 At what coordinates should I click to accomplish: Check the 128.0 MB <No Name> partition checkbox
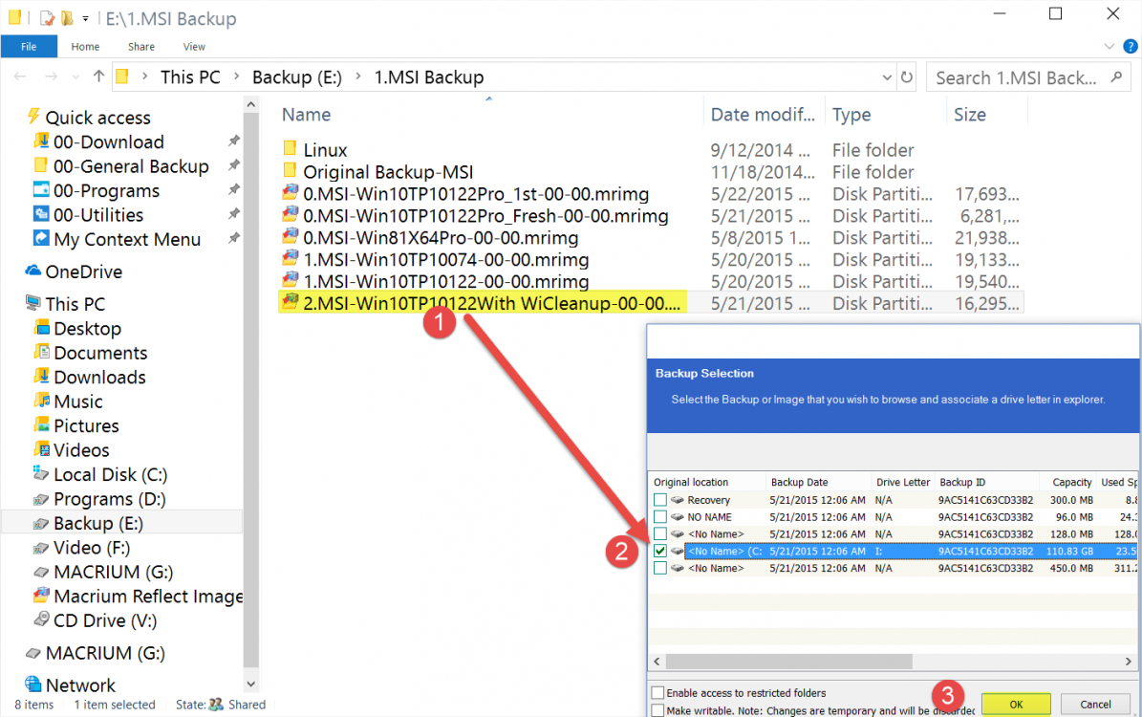tap(659, 534)
